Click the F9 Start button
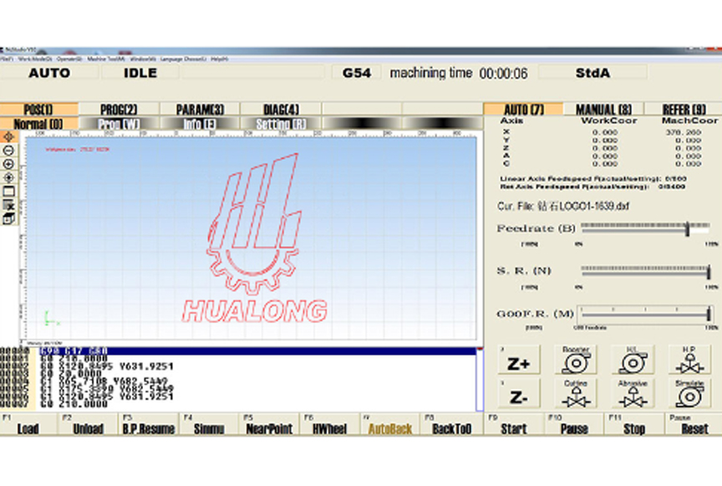The width and height of the screenshot is (722, 486). (x=514, y=424)
